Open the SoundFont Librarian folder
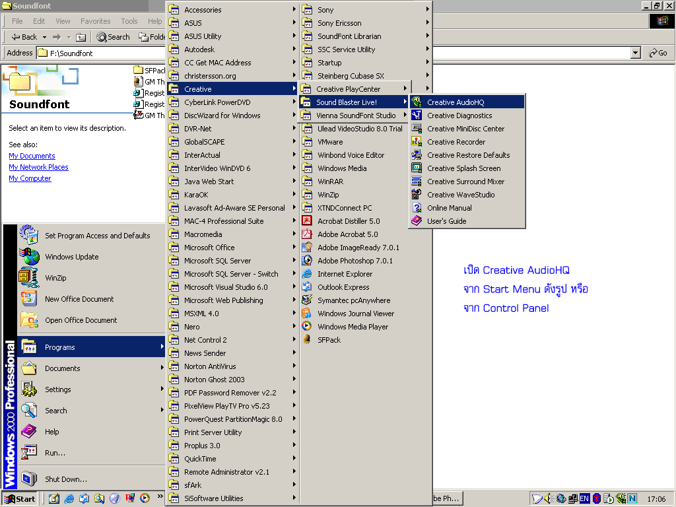The width and height of the screenshot is (676, 507). point(366,36)
